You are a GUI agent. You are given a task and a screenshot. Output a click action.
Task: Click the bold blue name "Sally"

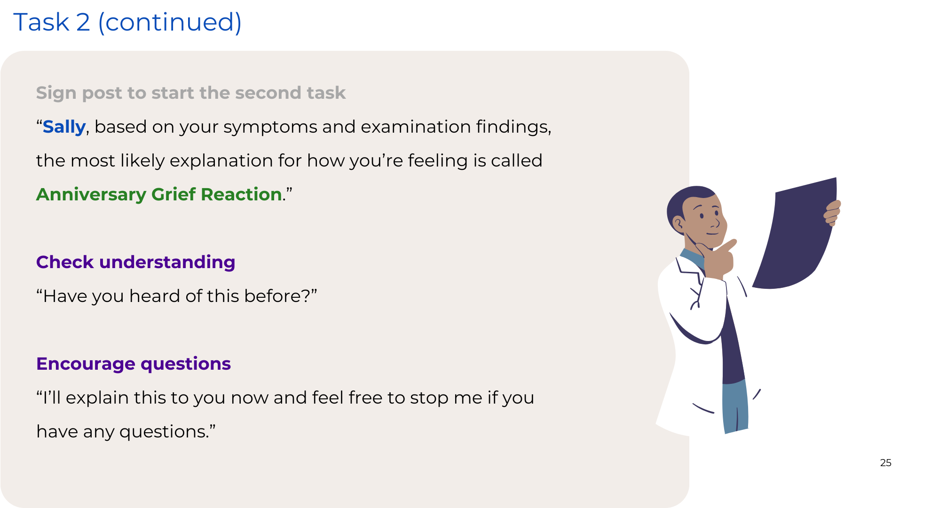[64, 127]
